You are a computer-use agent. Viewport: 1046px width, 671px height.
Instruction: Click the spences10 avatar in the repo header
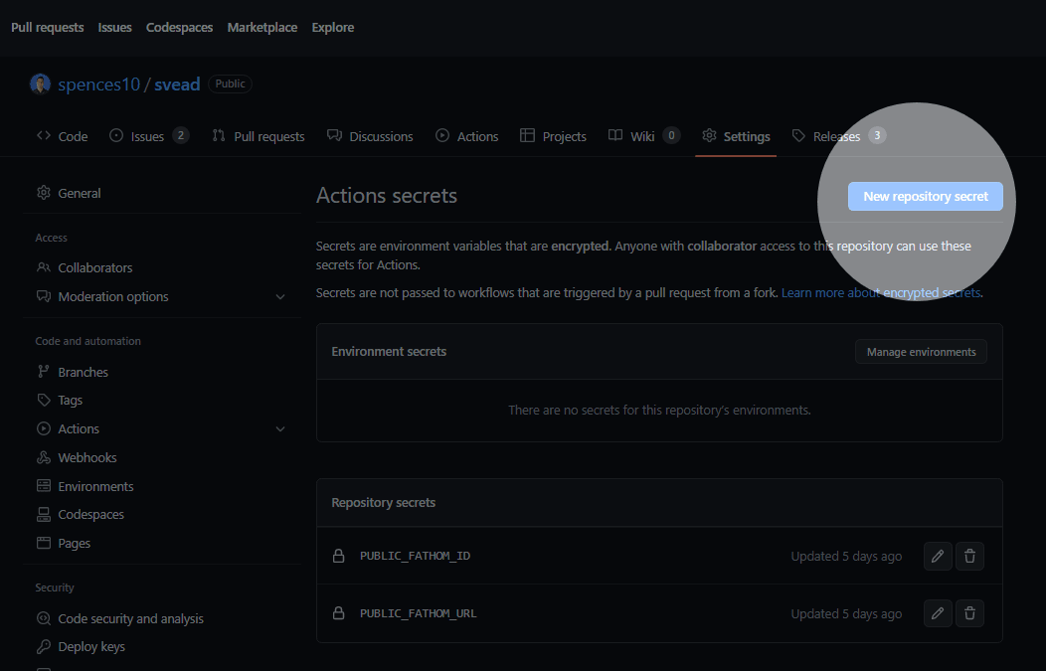click(40, 84)
